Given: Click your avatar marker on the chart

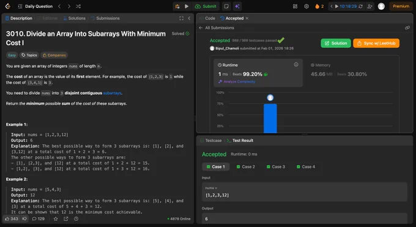Looking at the screenshot, I should click(270, 98).
